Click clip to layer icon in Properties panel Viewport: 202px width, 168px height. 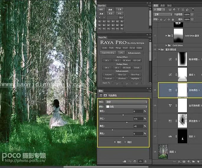click(124, 161)
